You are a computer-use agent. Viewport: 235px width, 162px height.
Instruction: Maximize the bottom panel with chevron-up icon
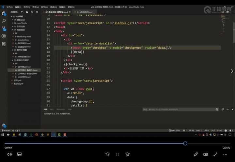click(227, 110)
